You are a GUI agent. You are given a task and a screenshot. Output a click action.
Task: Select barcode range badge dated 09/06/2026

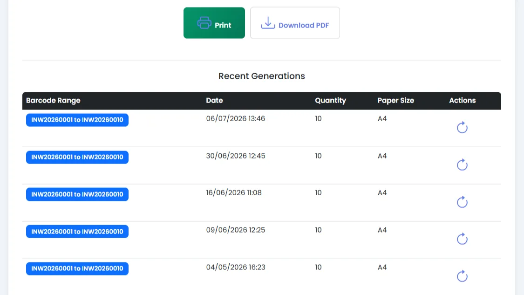77,231
